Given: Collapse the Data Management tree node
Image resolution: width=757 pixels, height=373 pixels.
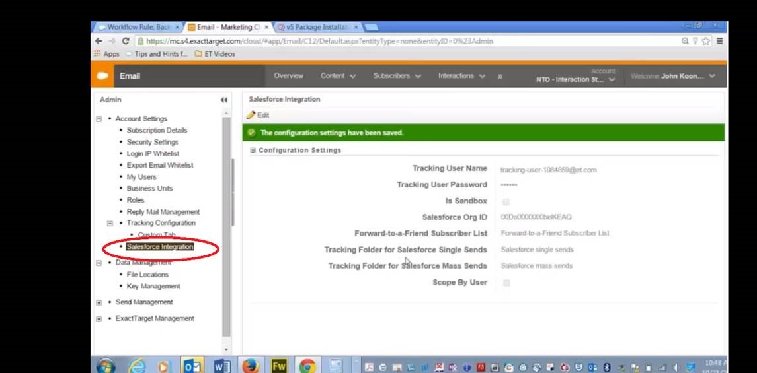Looking at the screenshot, I should [99, 263].
